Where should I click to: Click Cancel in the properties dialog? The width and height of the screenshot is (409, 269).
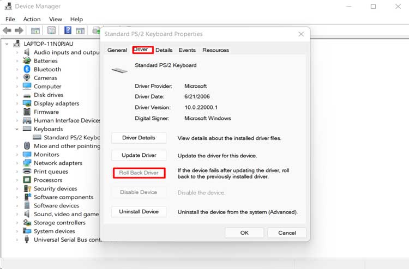click(x=287, y=233)
